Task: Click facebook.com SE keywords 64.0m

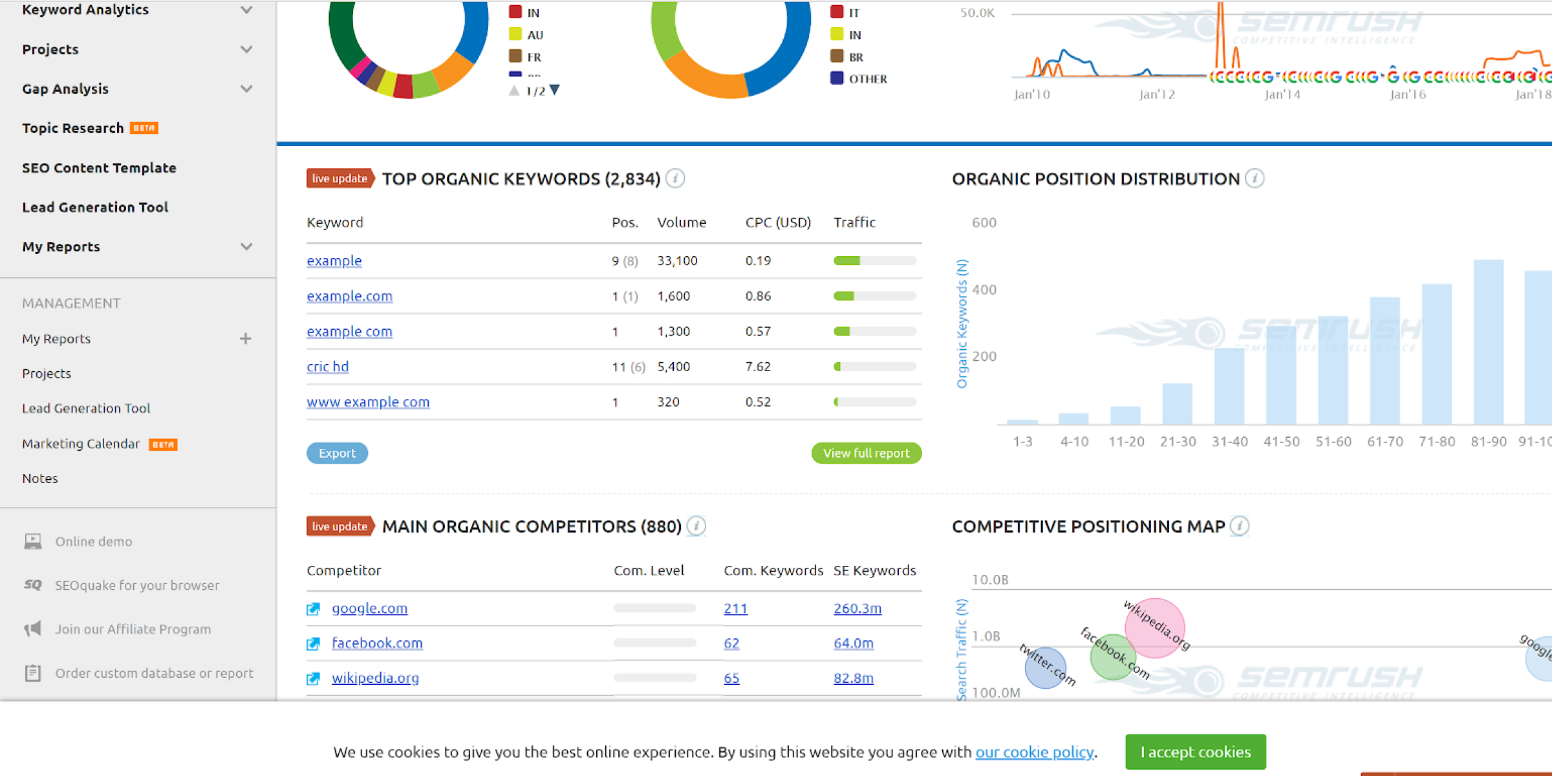Action: (x=854, y=643)
